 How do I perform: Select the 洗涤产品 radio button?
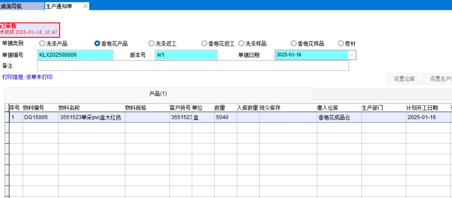click(42, 44)
